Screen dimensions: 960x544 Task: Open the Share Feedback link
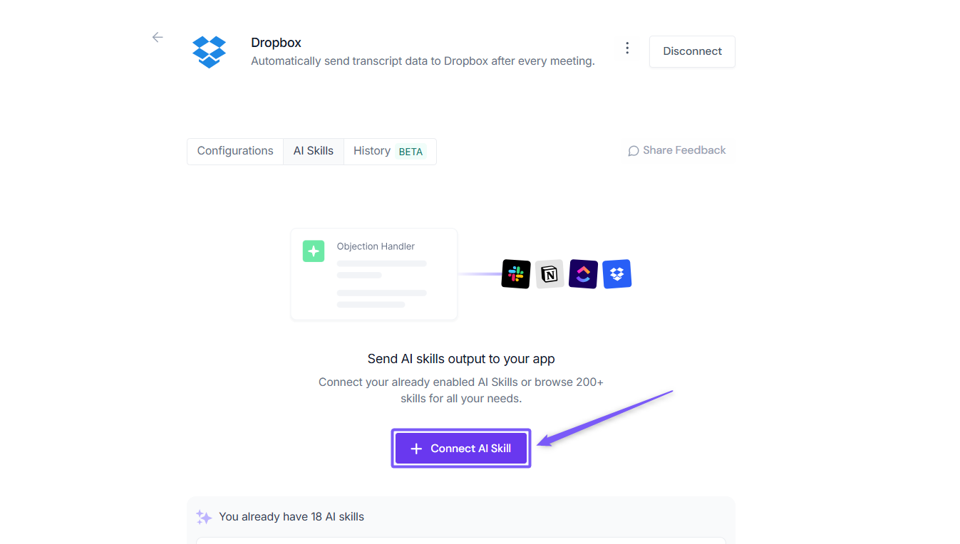pyautogui.click(x=677, y=150)
